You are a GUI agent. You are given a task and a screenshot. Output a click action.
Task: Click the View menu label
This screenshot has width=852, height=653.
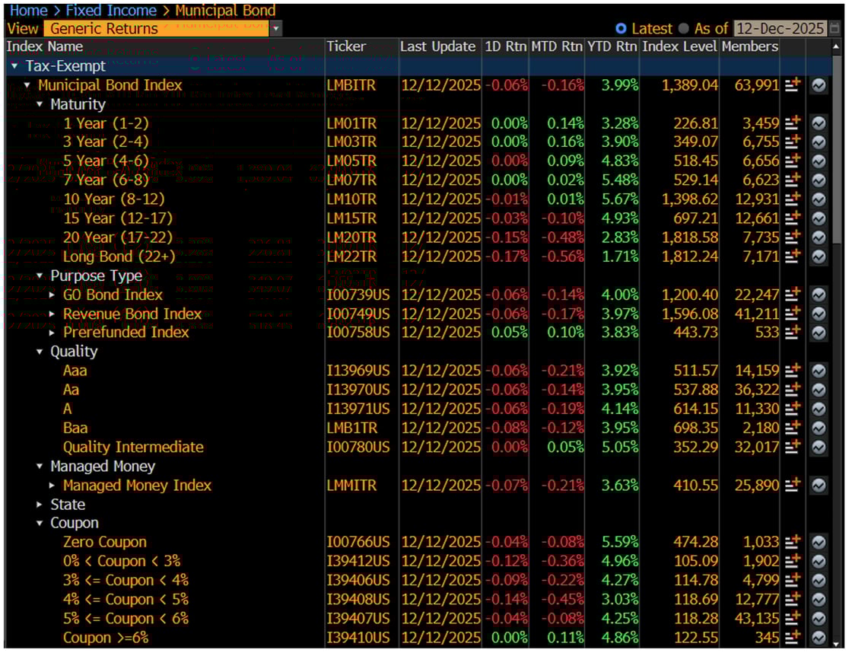click(21, 28)
